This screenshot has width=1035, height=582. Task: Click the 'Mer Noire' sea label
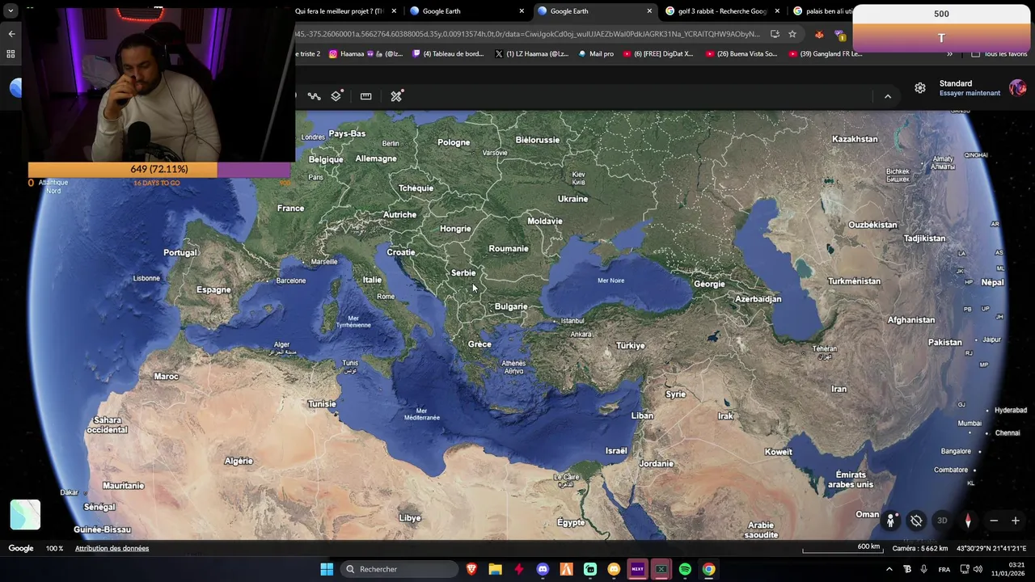[x=610, y=280]
